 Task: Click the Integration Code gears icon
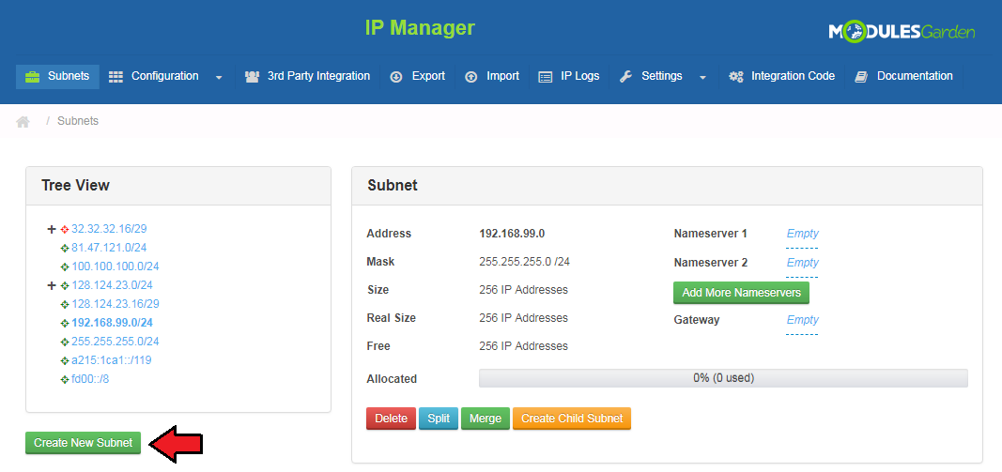point(736,77)
